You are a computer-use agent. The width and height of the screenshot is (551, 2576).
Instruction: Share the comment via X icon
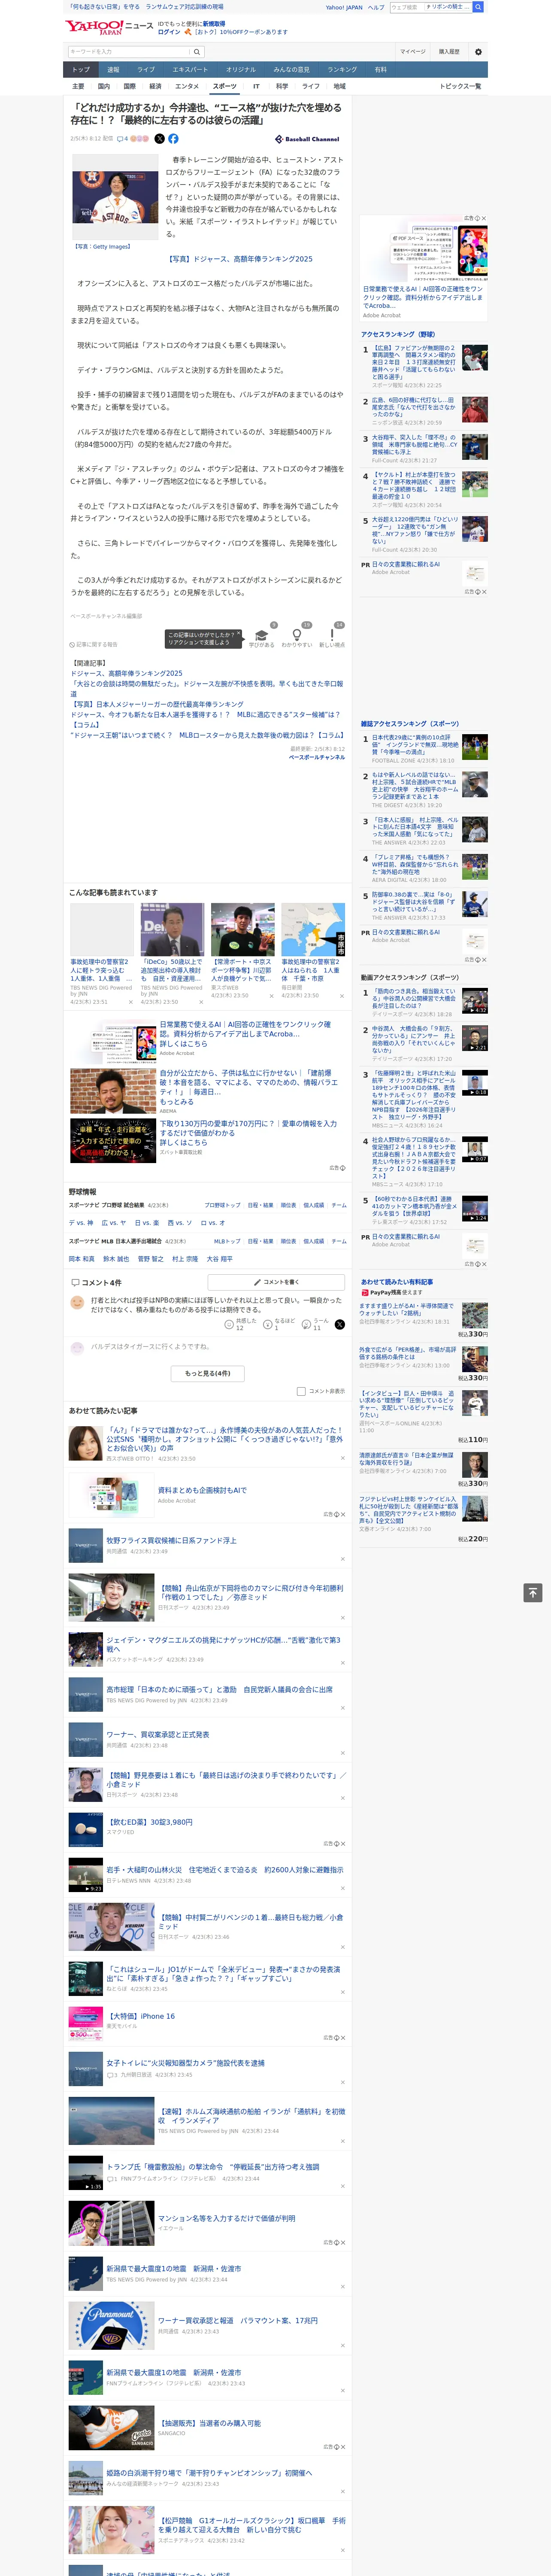(x=340, y=1324)
